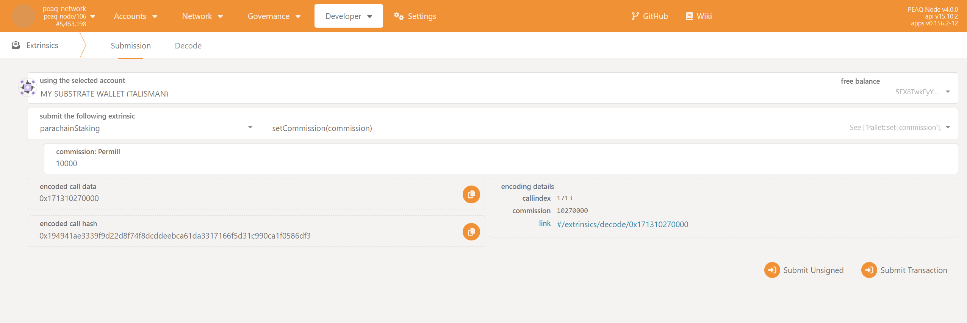Click the free balance label
967x323 pixels.
pos(860,81)
